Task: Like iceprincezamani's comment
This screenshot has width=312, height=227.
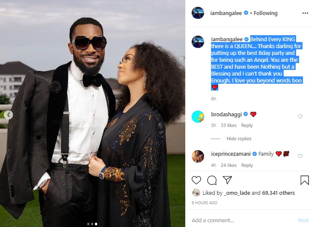Action: click(300, 156)
